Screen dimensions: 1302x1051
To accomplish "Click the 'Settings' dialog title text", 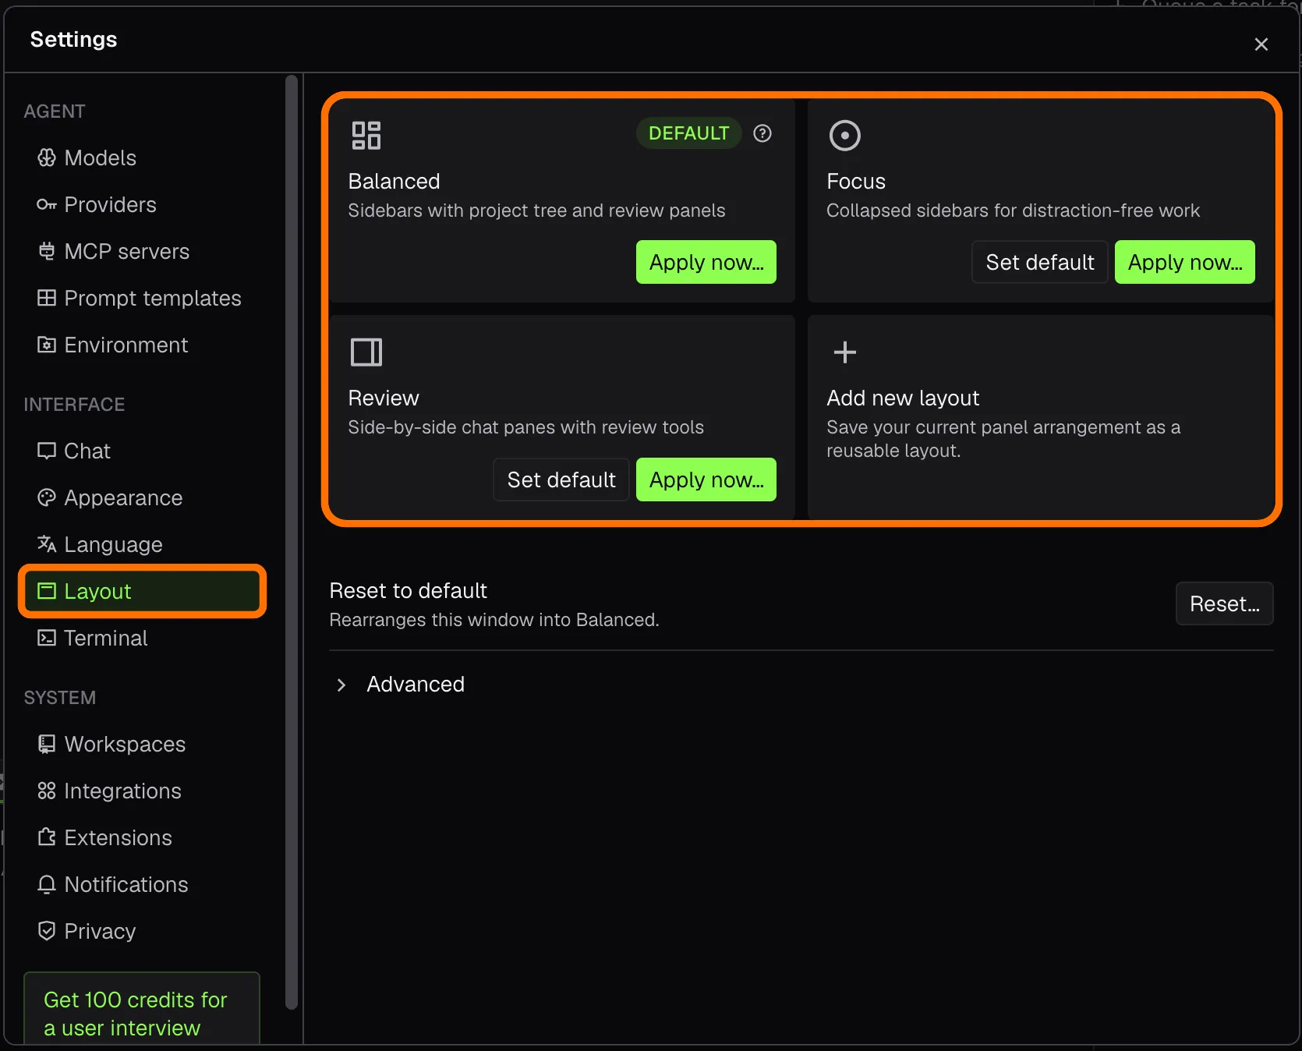I will (x=73, y=39).
